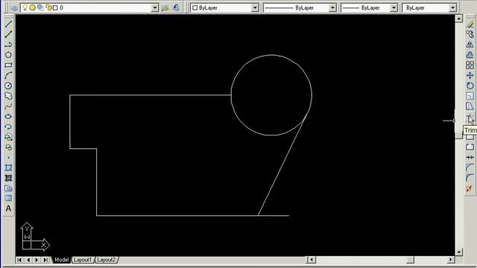
Task: Select the Region tool
Action: [x=8, y=188]
